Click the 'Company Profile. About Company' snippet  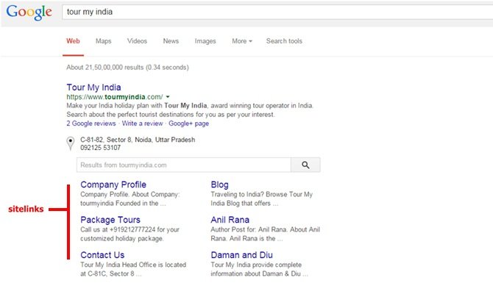(130, 199)
